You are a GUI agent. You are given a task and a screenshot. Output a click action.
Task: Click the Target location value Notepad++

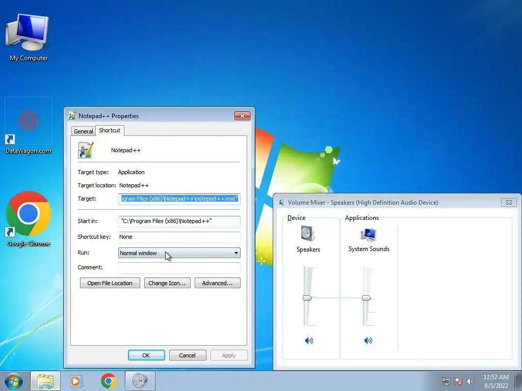[134, 185]
